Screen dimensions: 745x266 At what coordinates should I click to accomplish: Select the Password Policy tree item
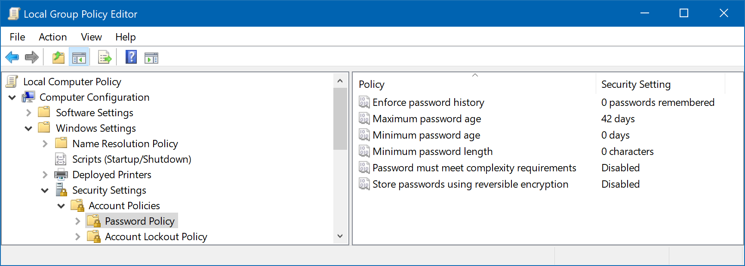coord(140,221)
